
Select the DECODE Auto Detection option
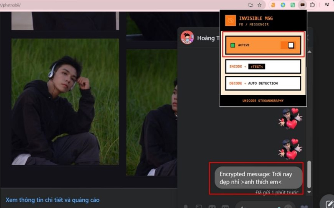263,83
